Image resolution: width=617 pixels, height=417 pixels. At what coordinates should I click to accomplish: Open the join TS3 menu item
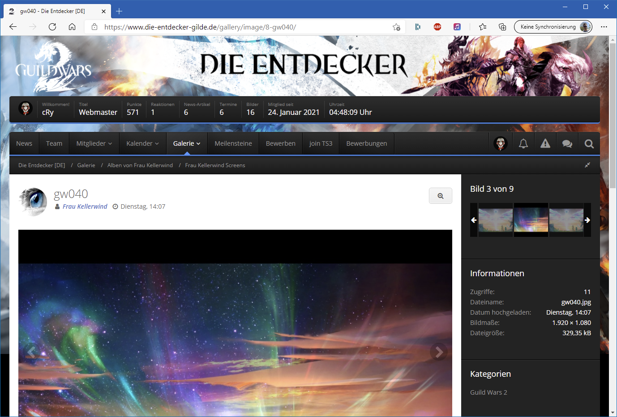[x=321, y=143]
